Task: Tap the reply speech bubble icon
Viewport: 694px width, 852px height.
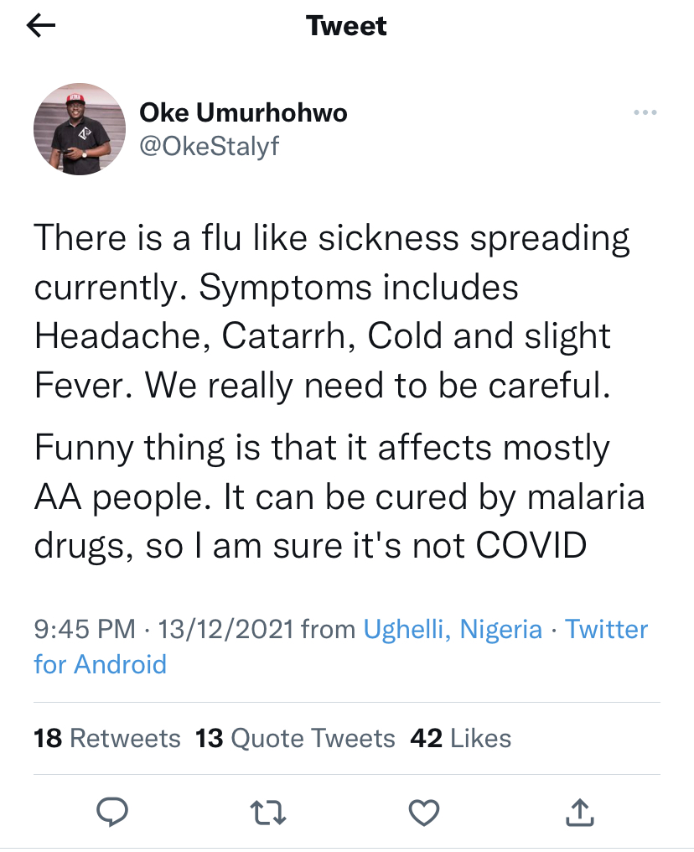Action: pyautogui.click(x=112, y=811)
